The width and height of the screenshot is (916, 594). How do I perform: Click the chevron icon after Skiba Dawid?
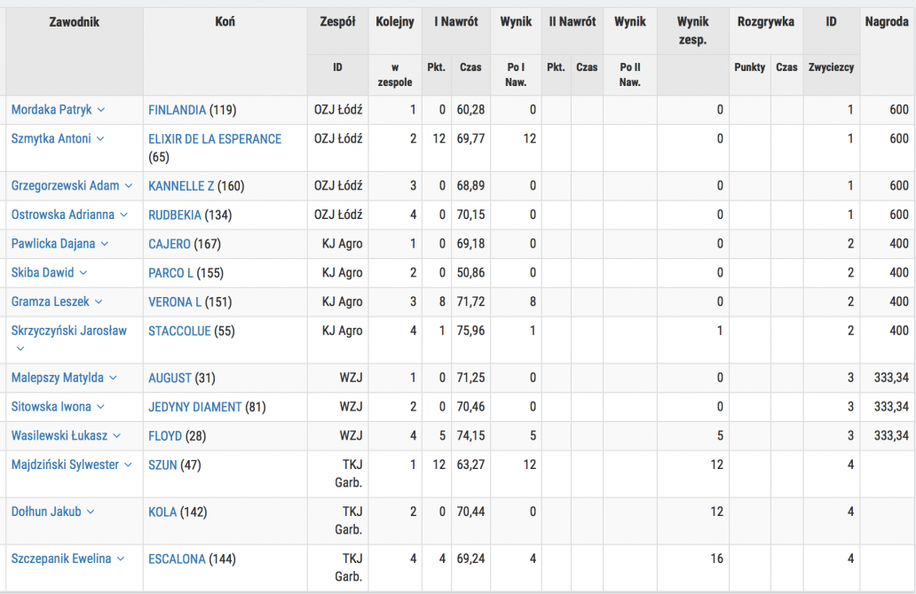coord(83,273)
